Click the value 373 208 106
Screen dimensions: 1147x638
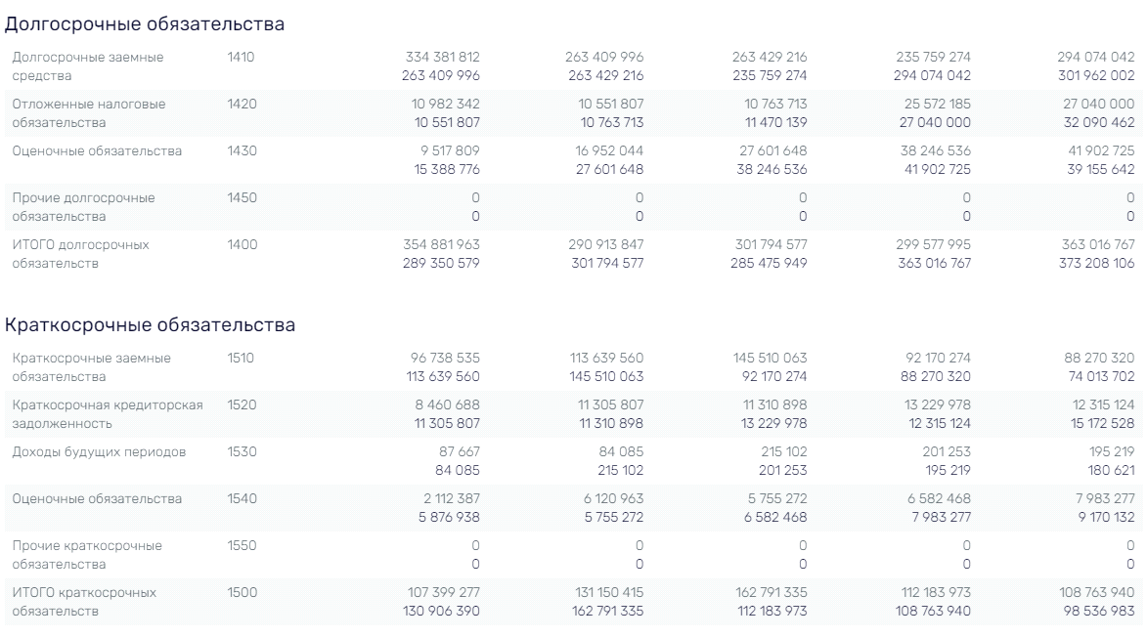point(1096,263)
